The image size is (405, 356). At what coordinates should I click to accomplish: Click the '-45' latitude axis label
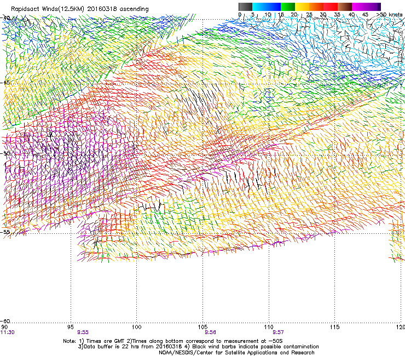point(5,83)
